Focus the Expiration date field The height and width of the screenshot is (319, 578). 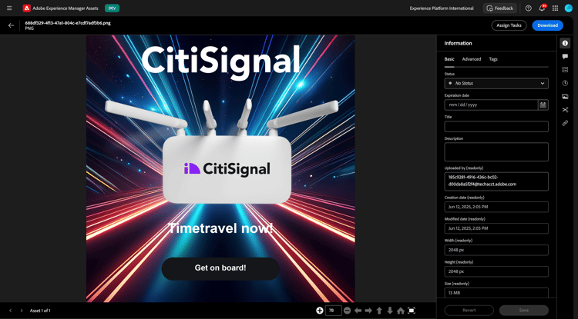[491, 105]
